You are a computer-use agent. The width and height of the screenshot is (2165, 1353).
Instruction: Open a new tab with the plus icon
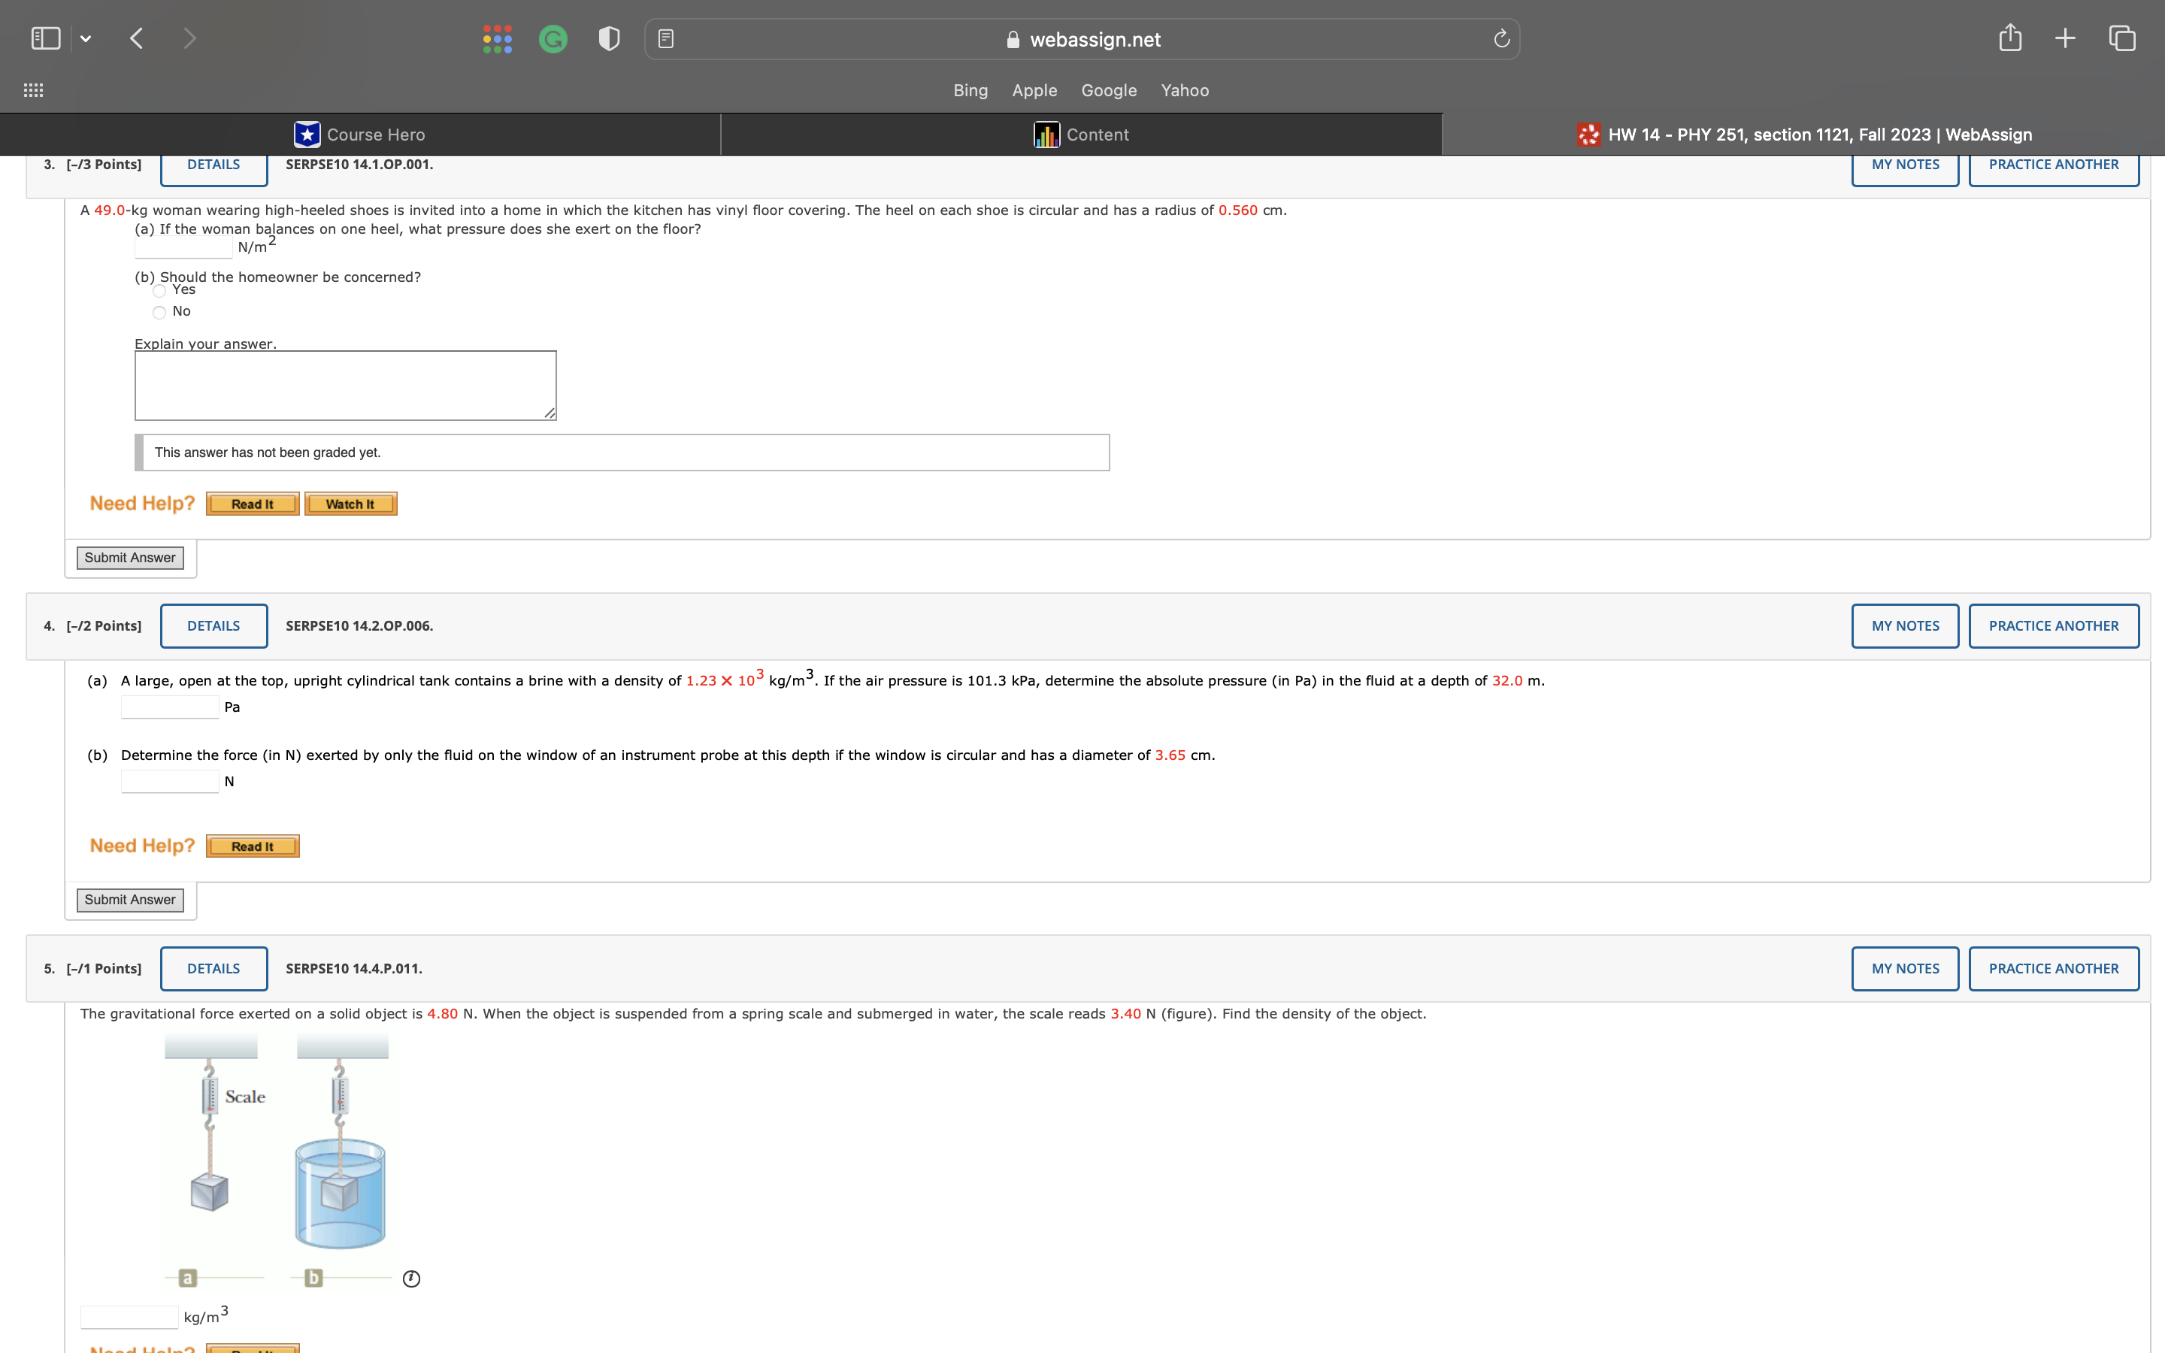click(x=2066, y=38)
